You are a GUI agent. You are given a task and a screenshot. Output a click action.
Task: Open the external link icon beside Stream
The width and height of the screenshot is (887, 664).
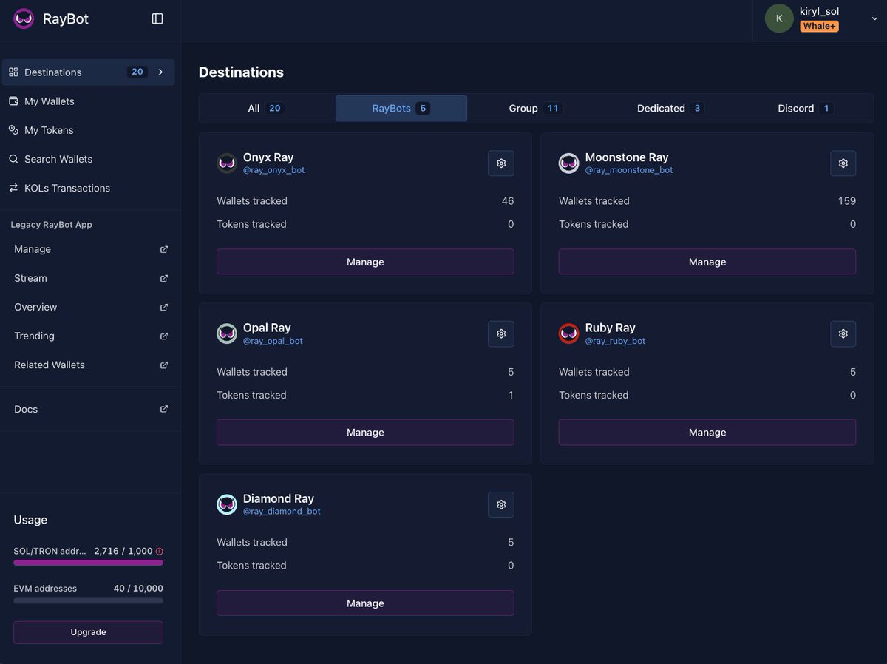point(163,278)
